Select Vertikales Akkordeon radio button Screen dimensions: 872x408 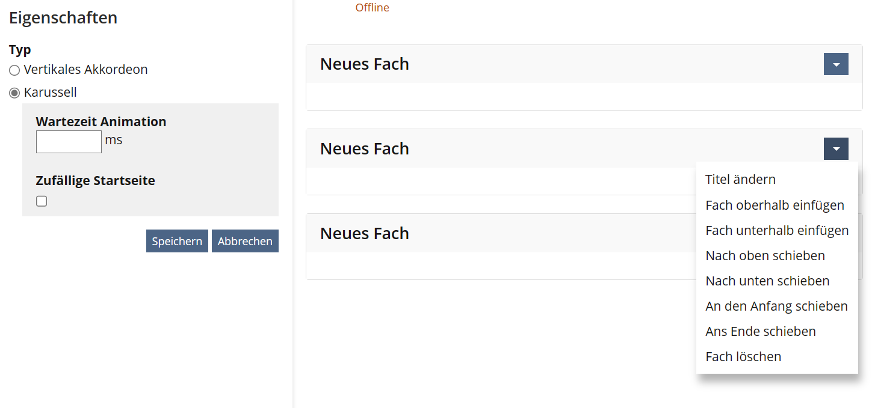click(x=14, y=70)
